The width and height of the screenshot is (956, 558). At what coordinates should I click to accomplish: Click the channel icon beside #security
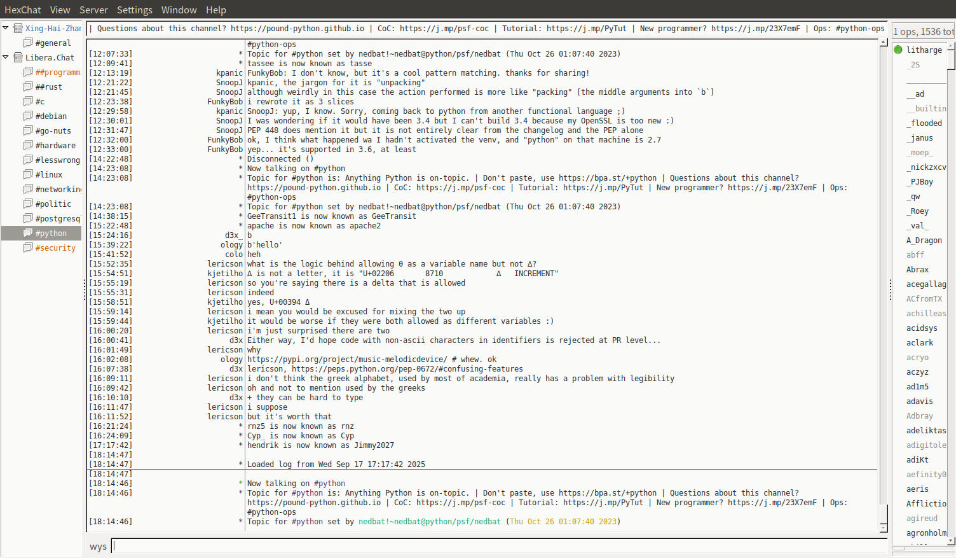(x=27, y=248)
